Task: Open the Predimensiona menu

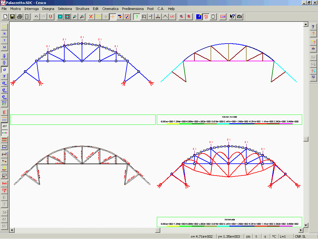Action: click(x=133, y=9)
